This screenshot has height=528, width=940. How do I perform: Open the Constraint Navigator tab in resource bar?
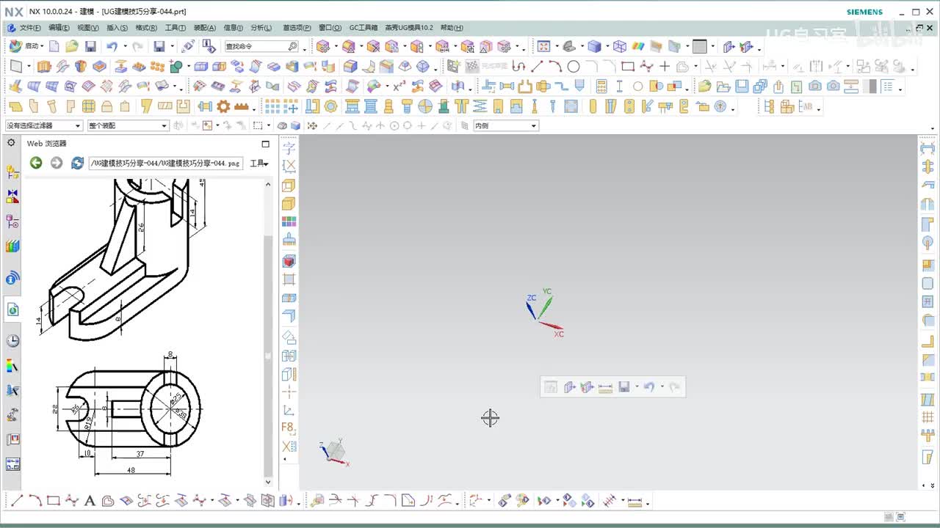point(12,197)
